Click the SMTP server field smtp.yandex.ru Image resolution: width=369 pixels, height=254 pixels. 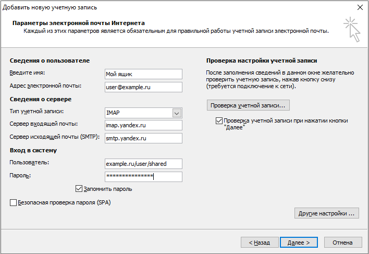[x=143, y=138]
